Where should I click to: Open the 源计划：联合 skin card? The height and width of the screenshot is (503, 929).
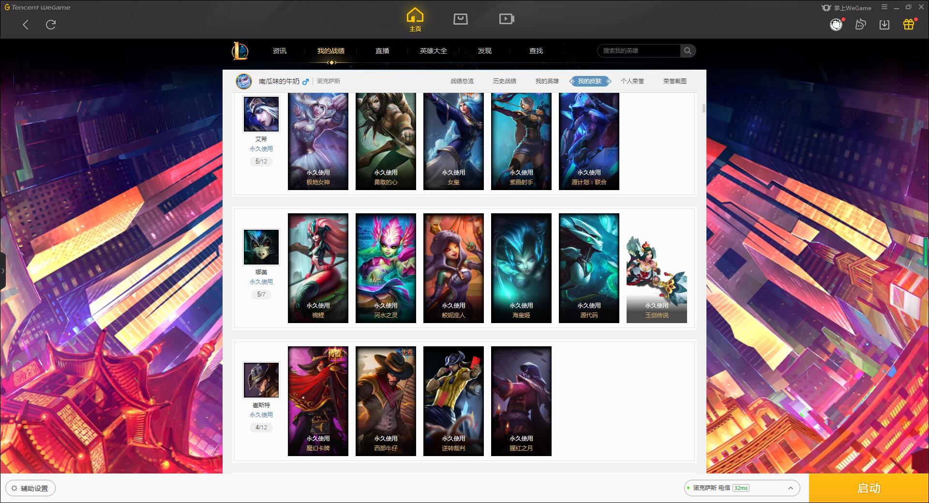point(589,141)
